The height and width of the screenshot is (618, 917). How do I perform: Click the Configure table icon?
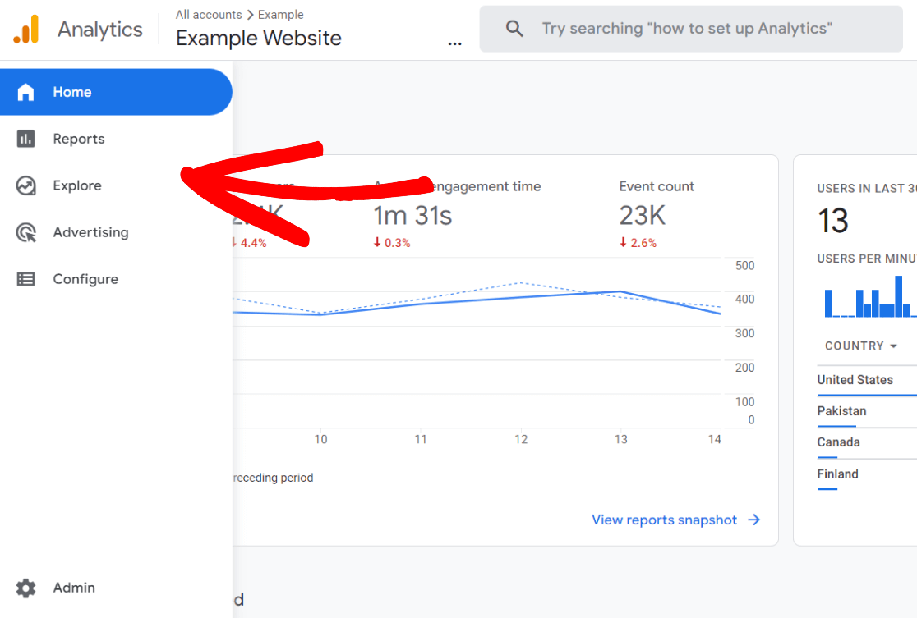[x=26, y=279]
